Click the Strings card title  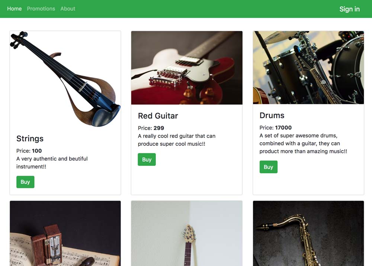tap(30, 139)
